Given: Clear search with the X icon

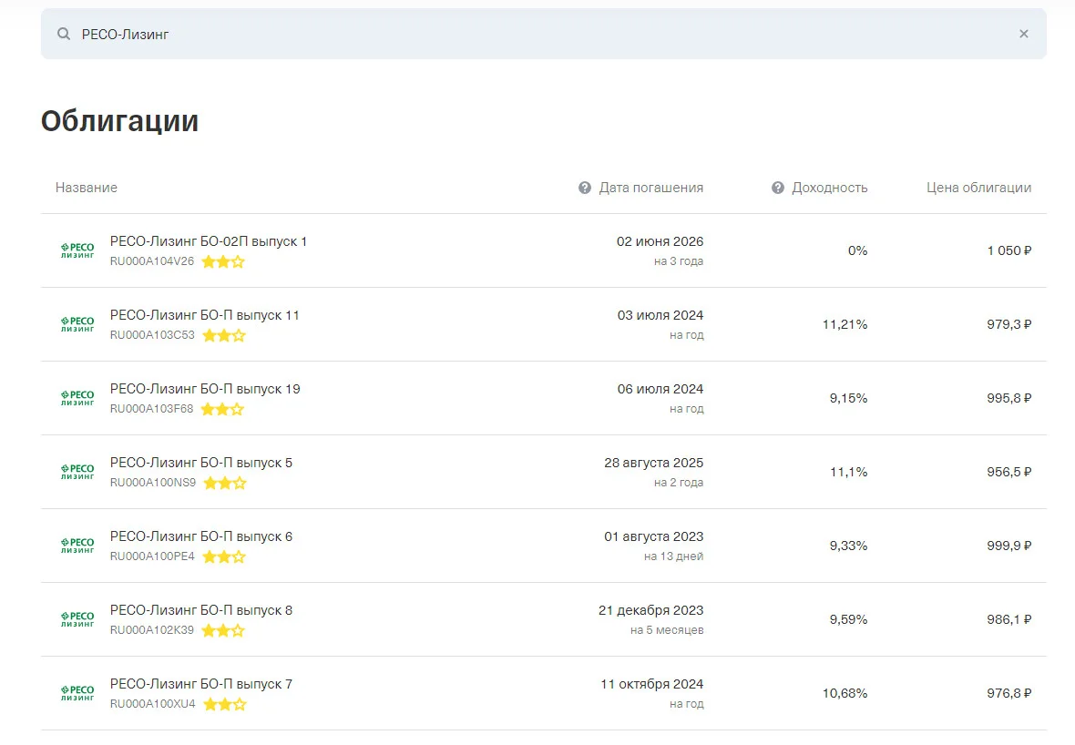Looking at the screenshot, I should (x=1024, y=34).
